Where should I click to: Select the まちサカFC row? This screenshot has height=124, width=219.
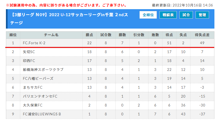pos(110,88)
